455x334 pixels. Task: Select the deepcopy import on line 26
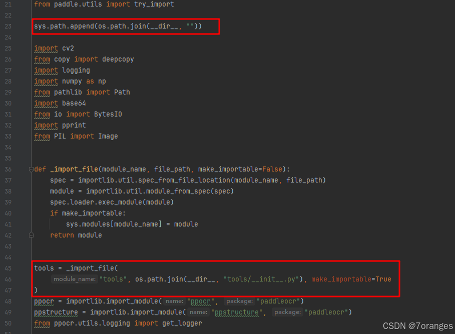[118, 59]
